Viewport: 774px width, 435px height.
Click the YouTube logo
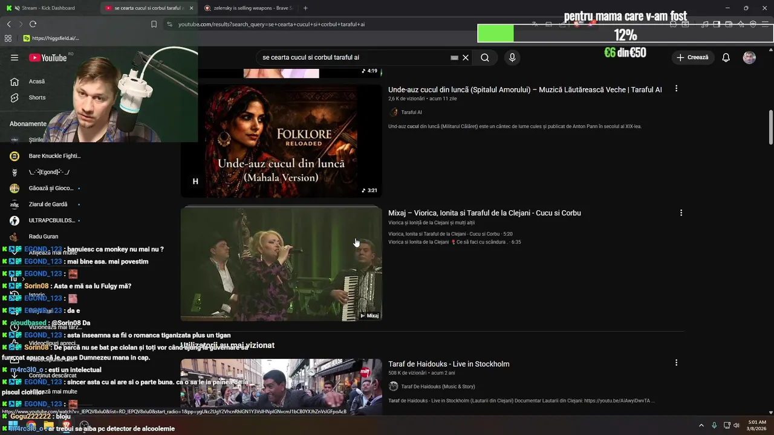tap(47, 57)
